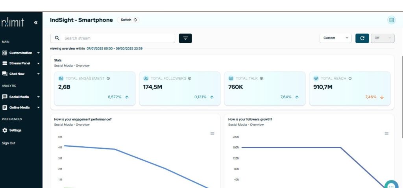Click the Engagement upward trend arrow
The image size is (403, 188).
[127, 97]
